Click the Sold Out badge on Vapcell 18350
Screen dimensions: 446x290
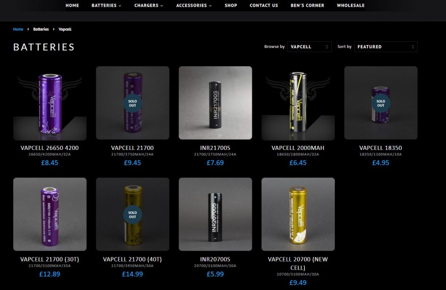381,103
